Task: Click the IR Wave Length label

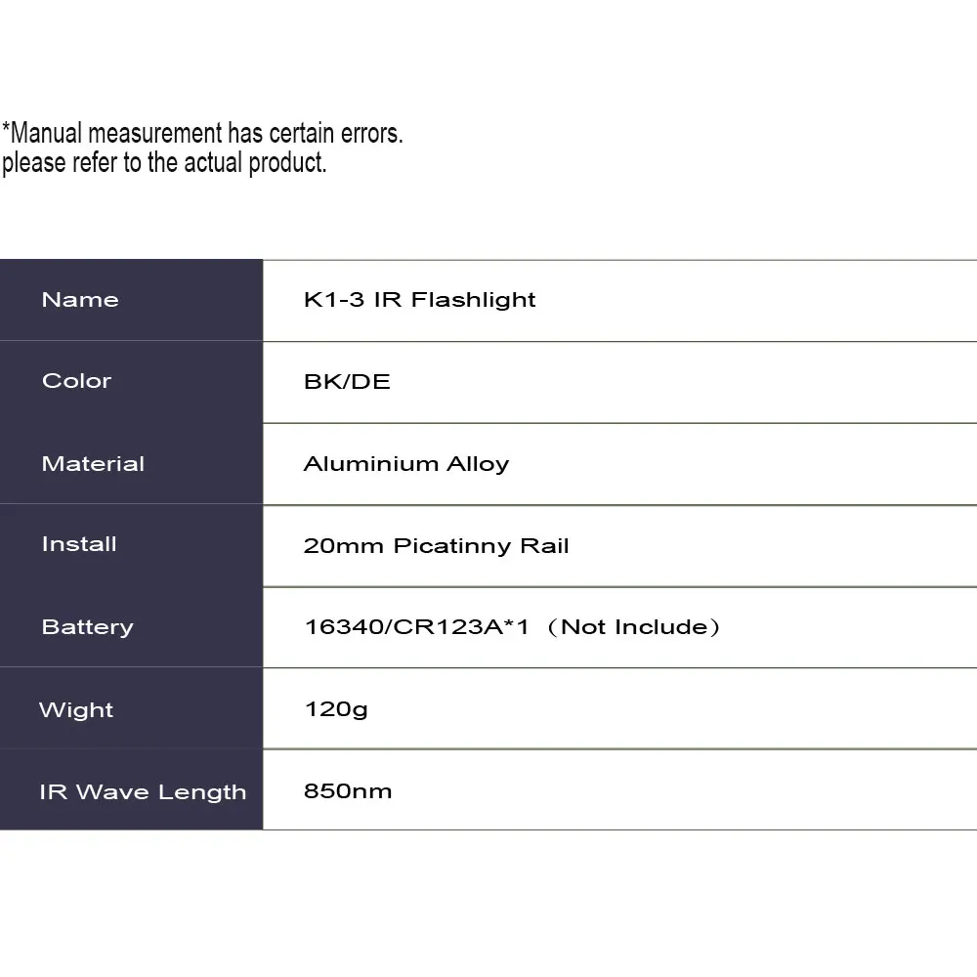Action: [143, 792]
